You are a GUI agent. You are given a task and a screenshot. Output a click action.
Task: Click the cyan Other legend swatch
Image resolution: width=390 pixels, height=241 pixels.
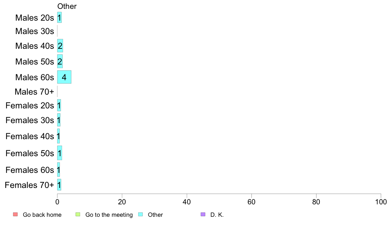(141, 214)
